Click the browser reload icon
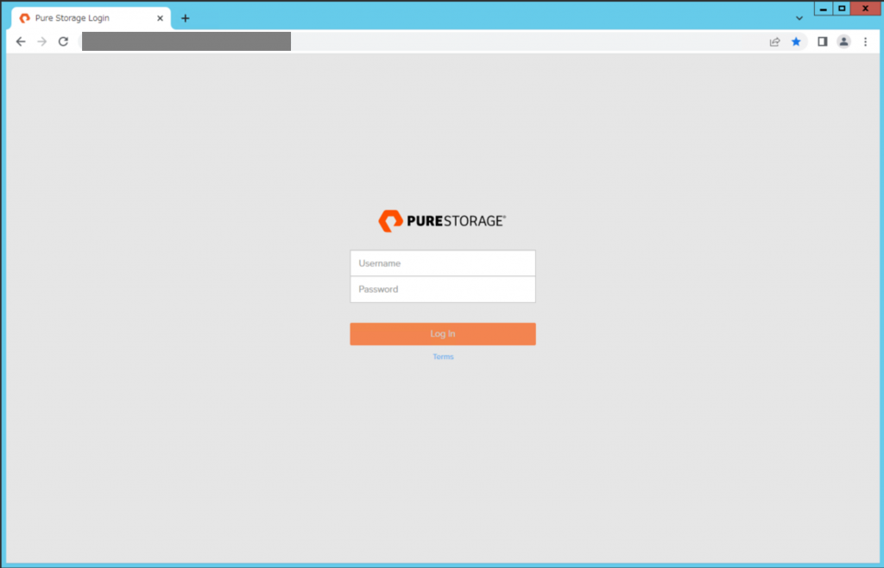 pos(62,41)
